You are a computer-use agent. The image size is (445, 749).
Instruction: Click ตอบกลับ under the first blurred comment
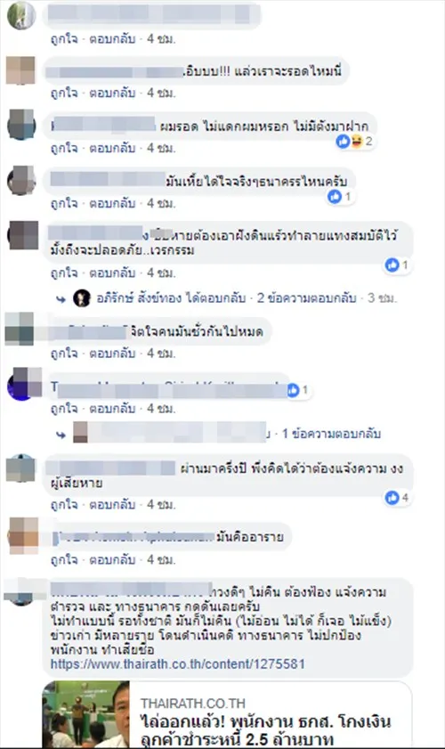(x=112, y=38)
